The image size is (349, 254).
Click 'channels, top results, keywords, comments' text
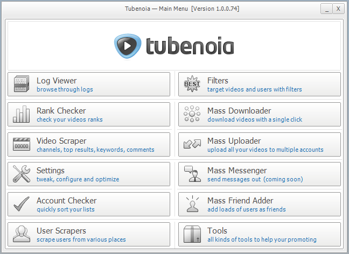pos(95,150)
